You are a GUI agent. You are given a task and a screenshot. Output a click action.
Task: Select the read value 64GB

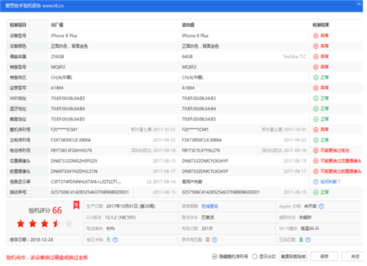point(187,57)
